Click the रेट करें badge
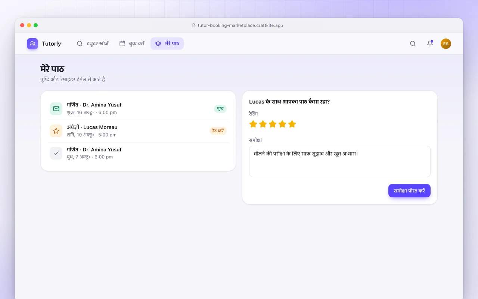 [x=218, y=131]
